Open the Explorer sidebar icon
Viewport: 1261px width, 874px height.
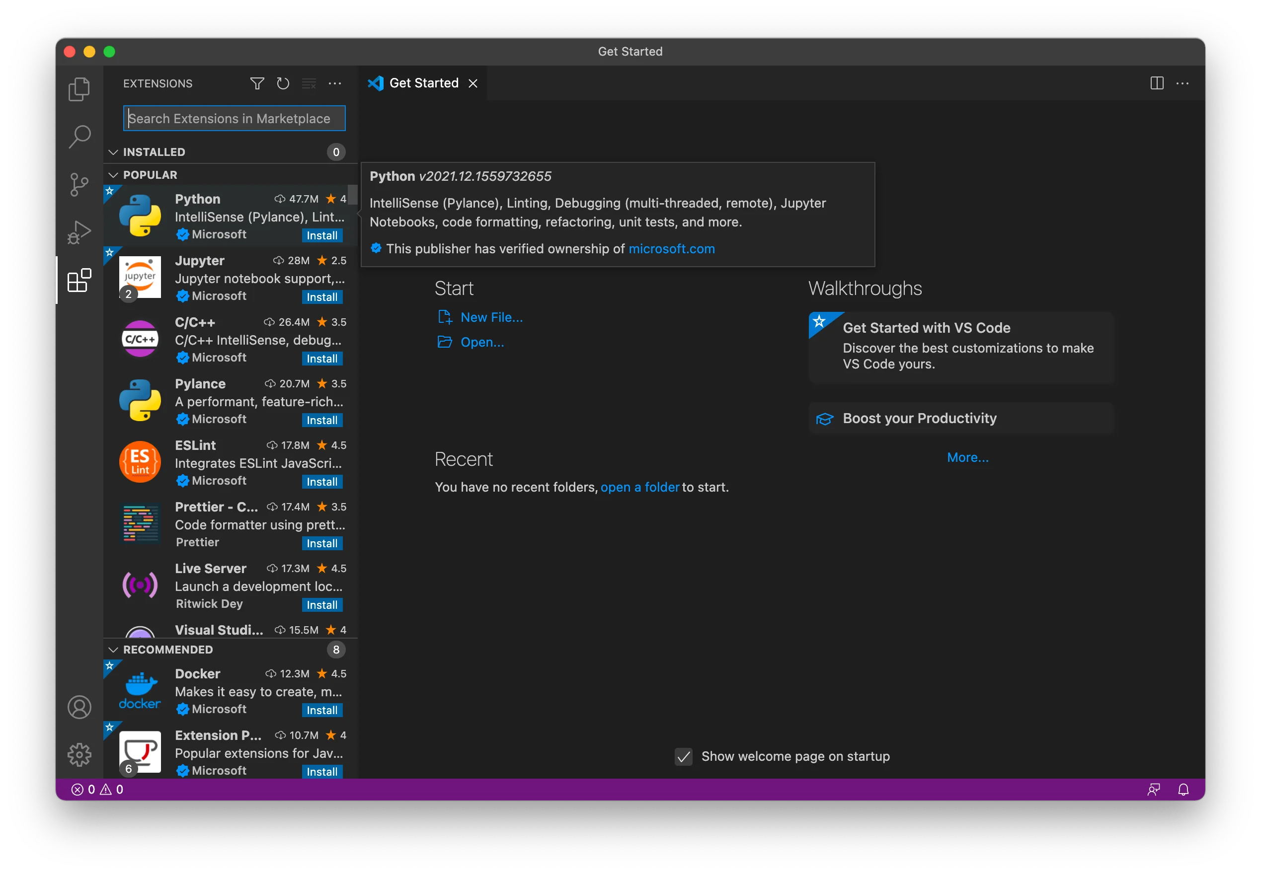tap(79, 88)
